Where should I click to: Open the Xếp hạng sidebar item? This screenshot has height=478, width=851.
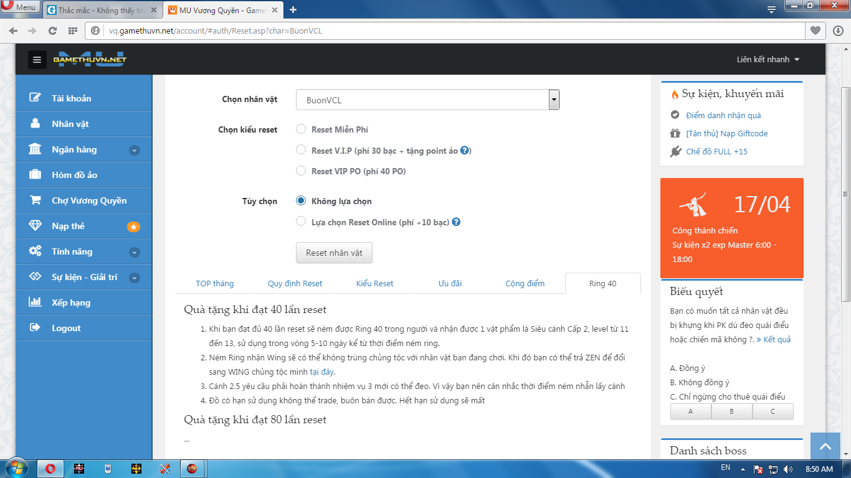(71, 302)
